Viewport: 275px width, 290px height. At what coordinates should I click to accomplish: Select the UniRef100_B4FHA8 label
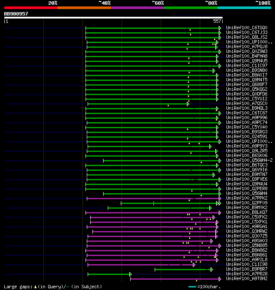click(247, 56)
